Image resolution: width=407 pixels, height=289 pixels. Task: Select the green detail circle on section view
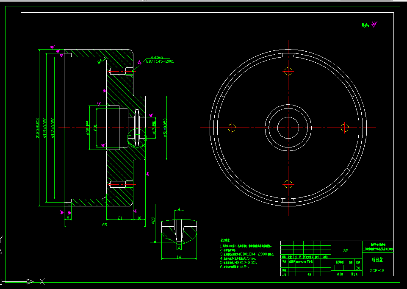pyautogui.click(x=137, y=138)
